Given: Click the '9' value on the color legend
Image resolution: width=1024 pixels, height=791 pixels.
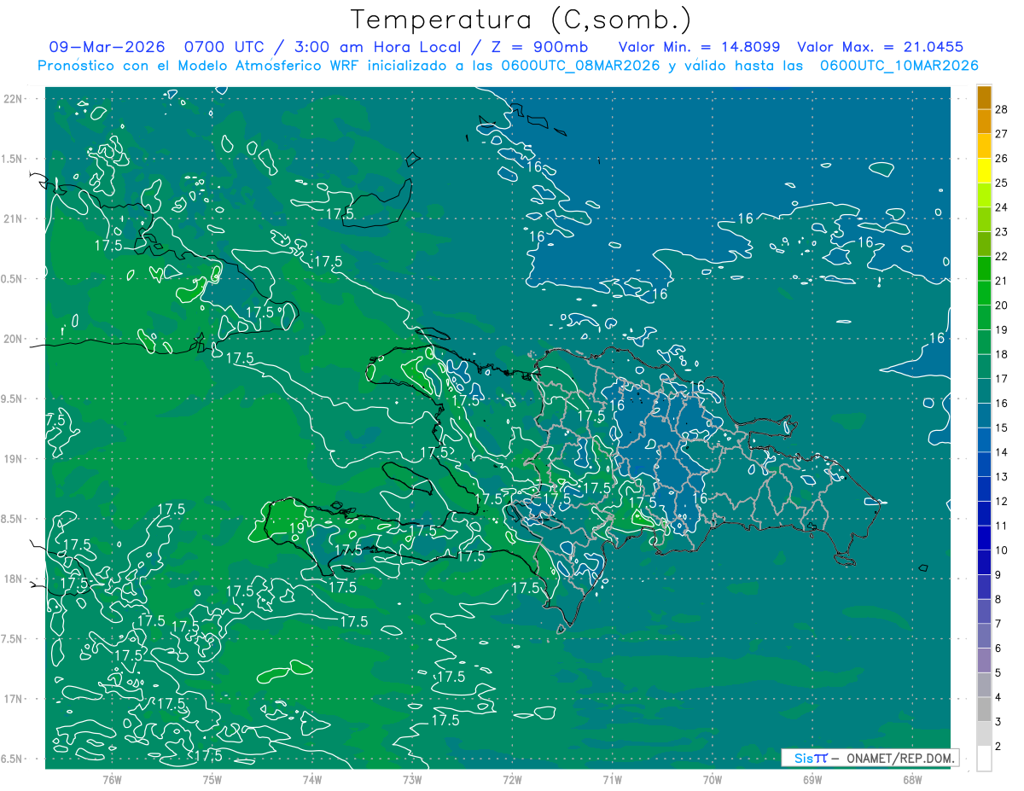Looking at the screenshot, I should (998, 575).
